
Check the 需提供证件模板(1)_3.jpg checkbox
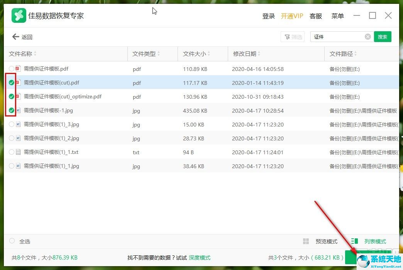12,124
